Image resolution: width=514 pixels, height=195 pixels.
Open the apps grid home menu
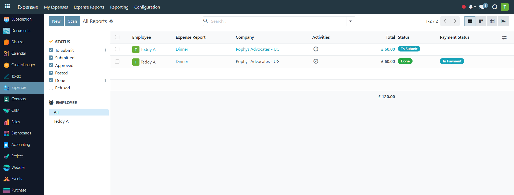tap(7, 6)
